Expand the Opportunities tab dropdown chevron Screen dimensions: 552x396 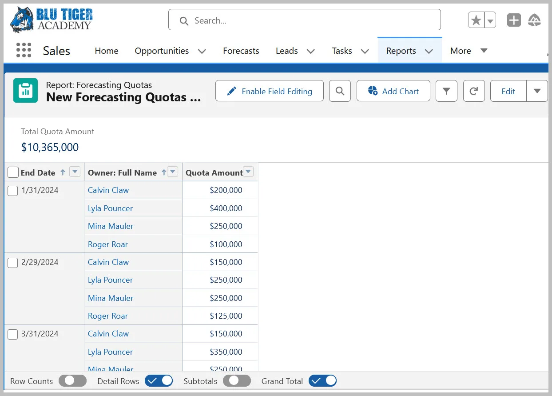202,51
